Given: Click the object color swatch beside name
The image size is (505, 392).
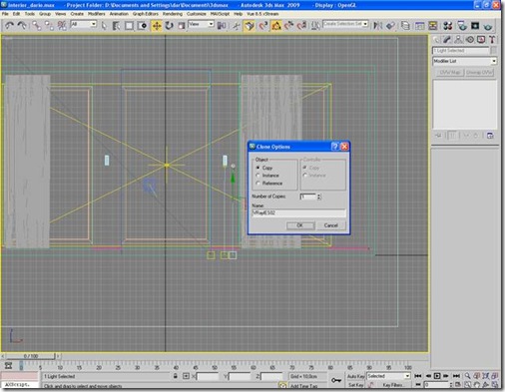Looking at the screenshot, I should pyautogui.click(x=494, y=50).
